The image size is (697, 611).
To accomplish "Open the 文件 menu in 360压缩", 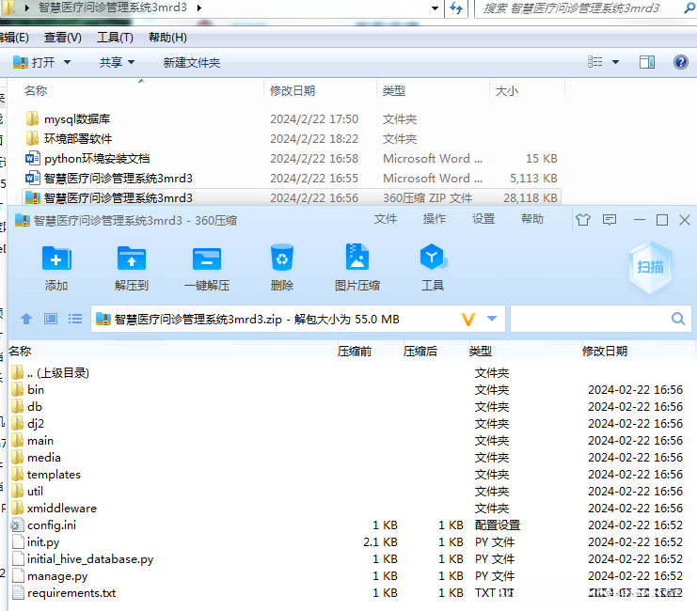I will [386, 219].
